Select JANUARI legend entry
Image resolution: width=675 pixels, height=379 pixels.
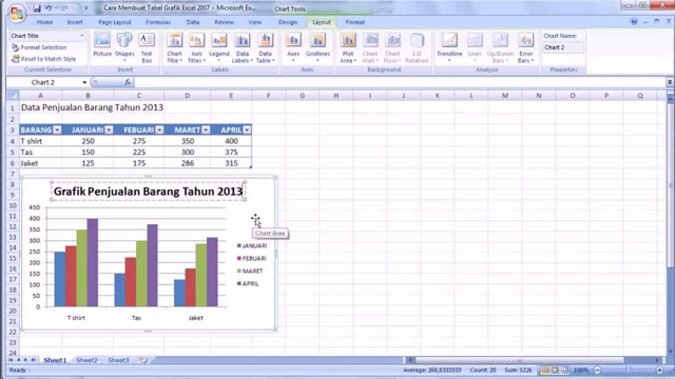252,246
